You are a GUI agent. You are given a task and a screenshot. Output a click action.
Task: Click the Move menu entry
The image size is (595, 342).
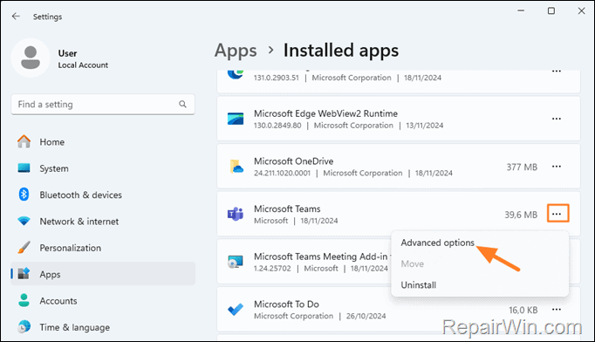coord(413,263)
